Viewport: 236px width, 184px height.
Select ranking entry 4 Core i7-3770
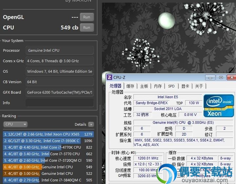click(x=48, y=154)
